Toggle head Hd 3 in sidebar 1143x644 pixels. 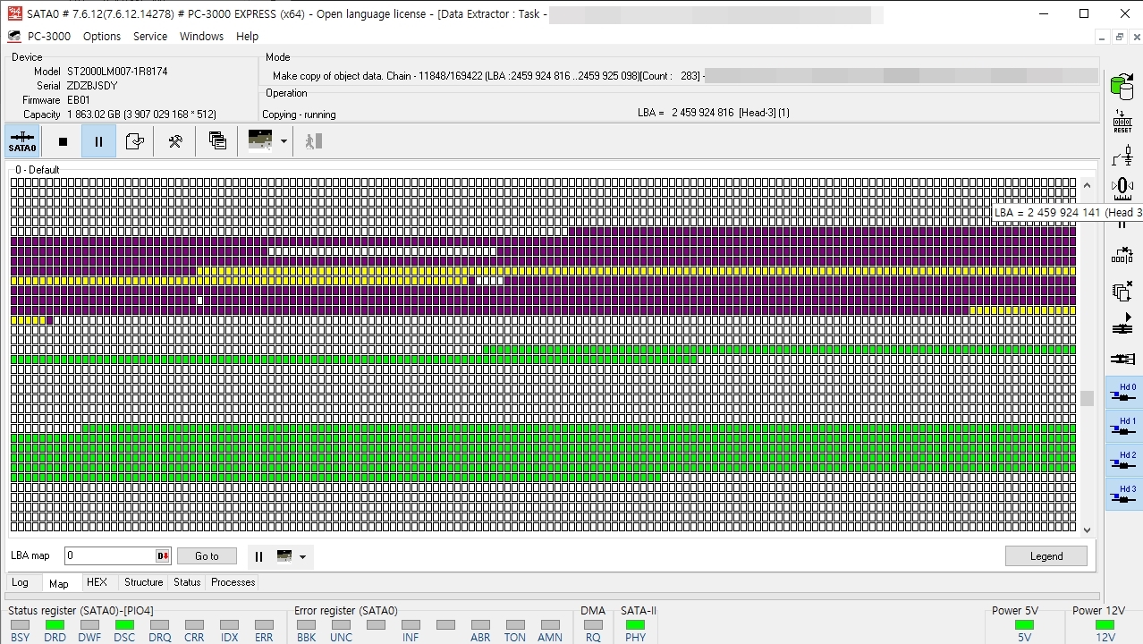(1124, 496)
